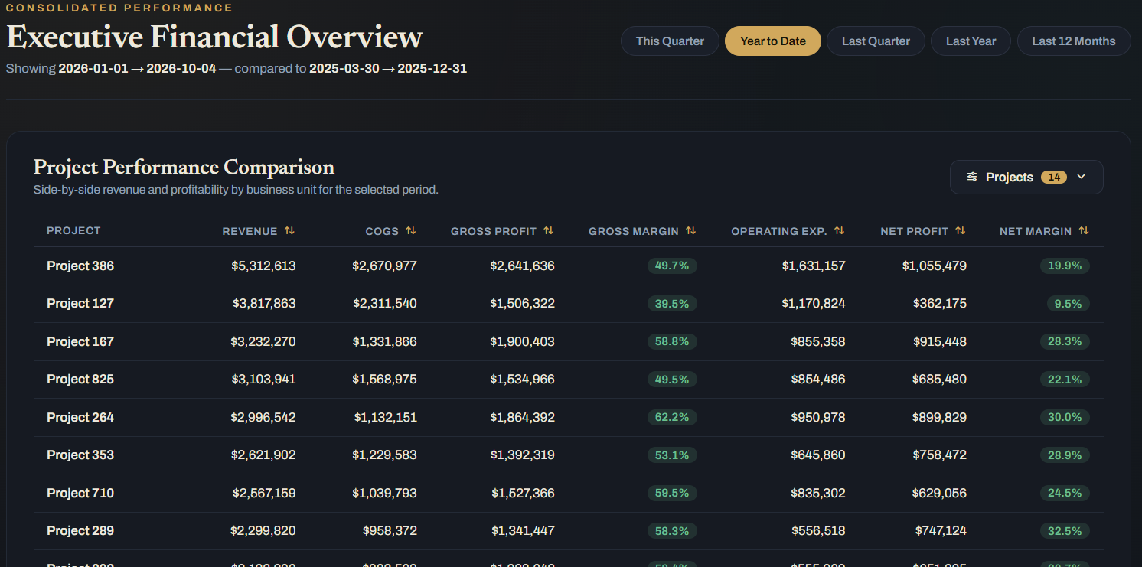Open the Project 167 row

[80, 342]
